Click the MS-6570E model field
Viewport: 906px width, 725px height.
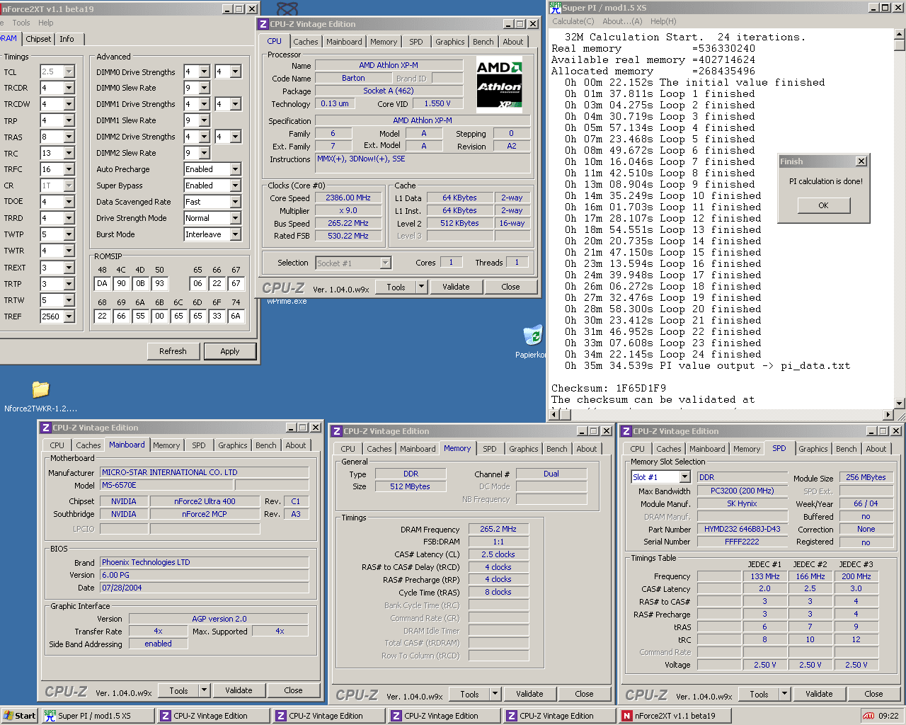click(166, 485)
